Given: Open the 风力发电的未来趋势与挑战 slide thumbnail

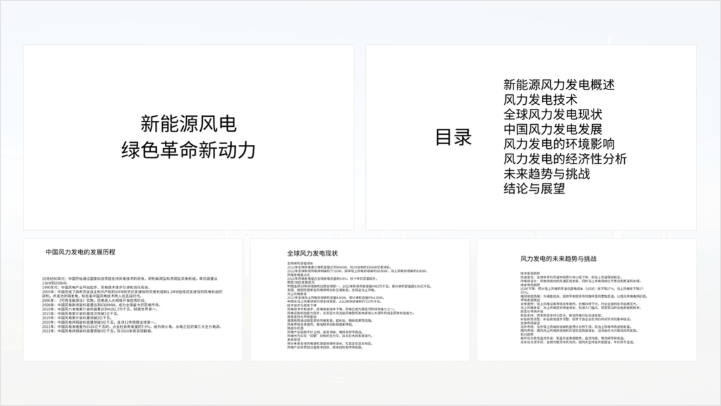Looking at the screenshot, I should [587, 300].
